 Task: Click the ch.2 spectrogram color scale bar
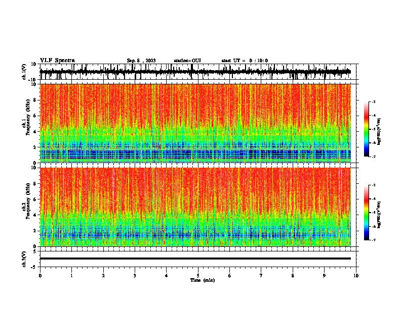(x=367, y=213)
